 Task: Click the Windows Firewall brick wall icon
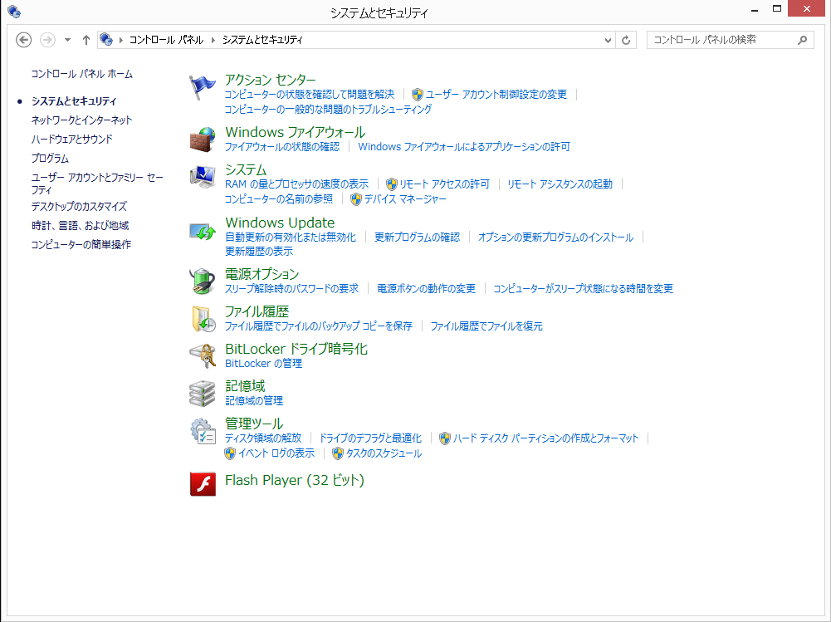pos(203,139)
